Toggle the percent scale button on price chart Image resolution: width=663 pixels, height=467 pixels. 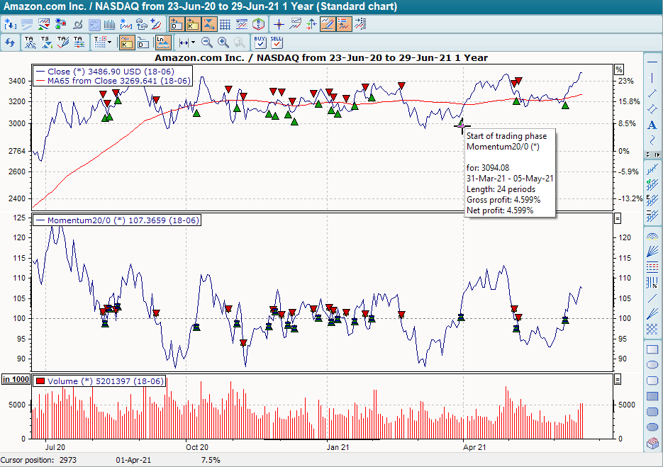point(618,69)
